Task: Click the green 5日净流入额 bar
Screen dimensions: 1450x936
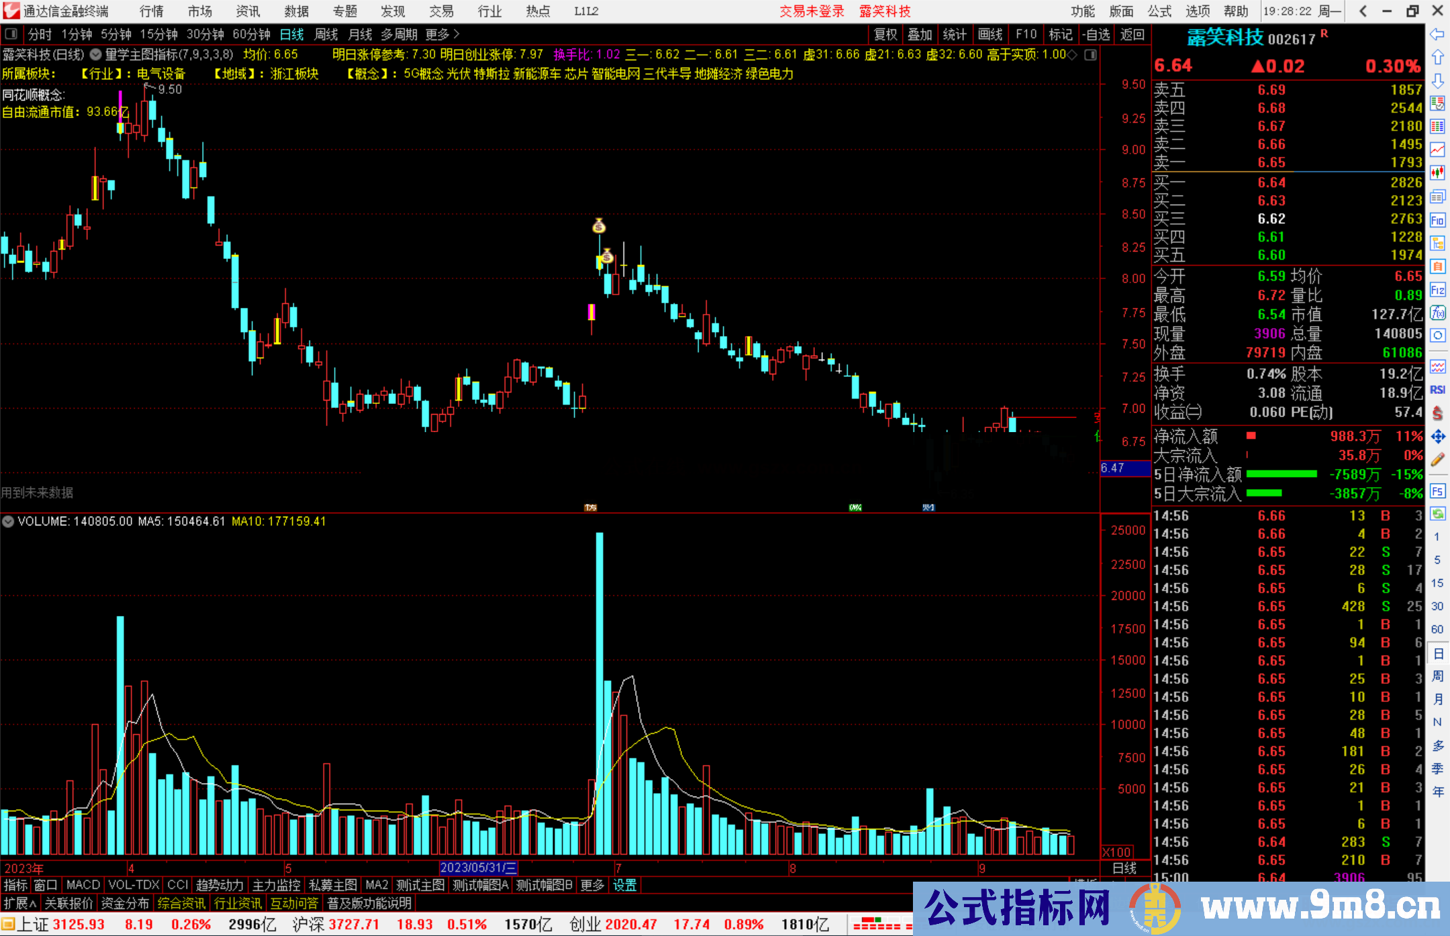Action: click(1282, 474)
